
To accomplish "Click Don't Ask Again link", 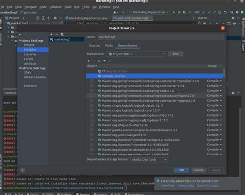I will tap(208, 186).
